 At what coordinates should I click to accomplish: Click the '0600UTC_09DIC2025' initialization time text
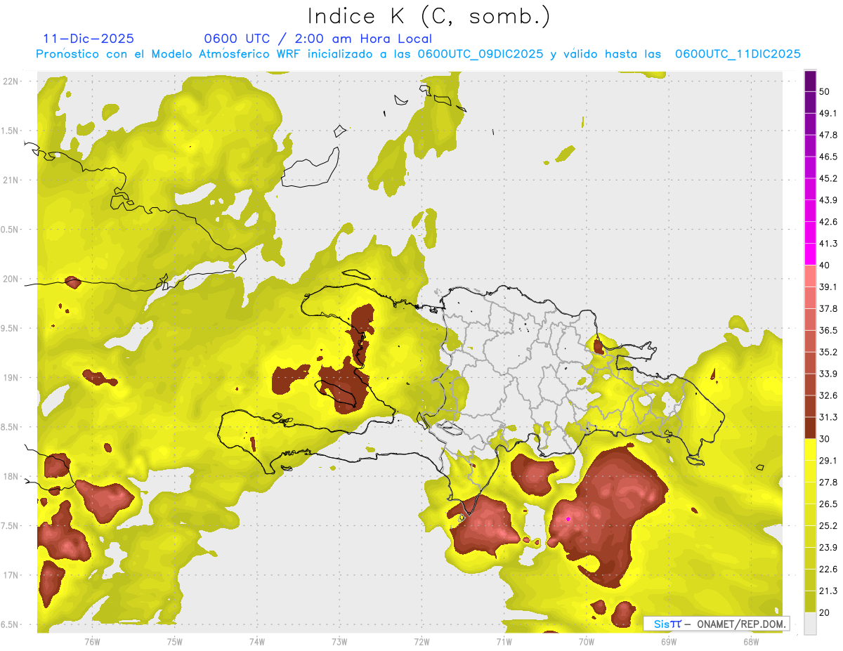481,54
